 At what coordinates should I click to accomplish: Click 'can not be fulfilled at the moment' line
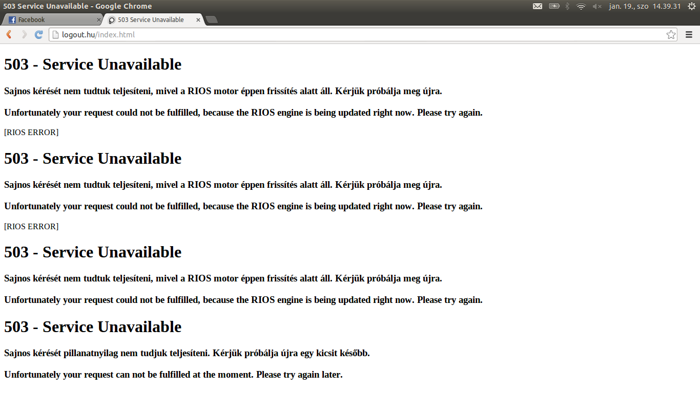click(x=173, y=375)
